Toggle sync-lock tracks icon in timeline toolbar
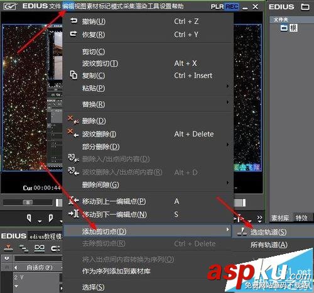Screen dimensions: 314x293 click(24, 248)
